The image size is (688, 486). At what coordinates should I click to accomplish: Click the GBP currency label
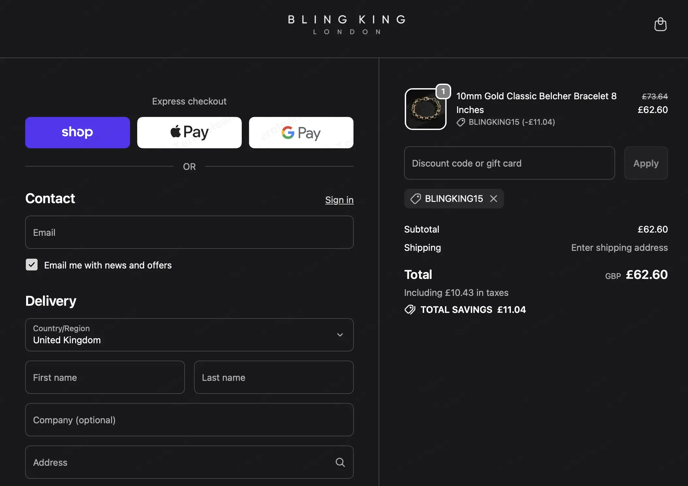613,276
